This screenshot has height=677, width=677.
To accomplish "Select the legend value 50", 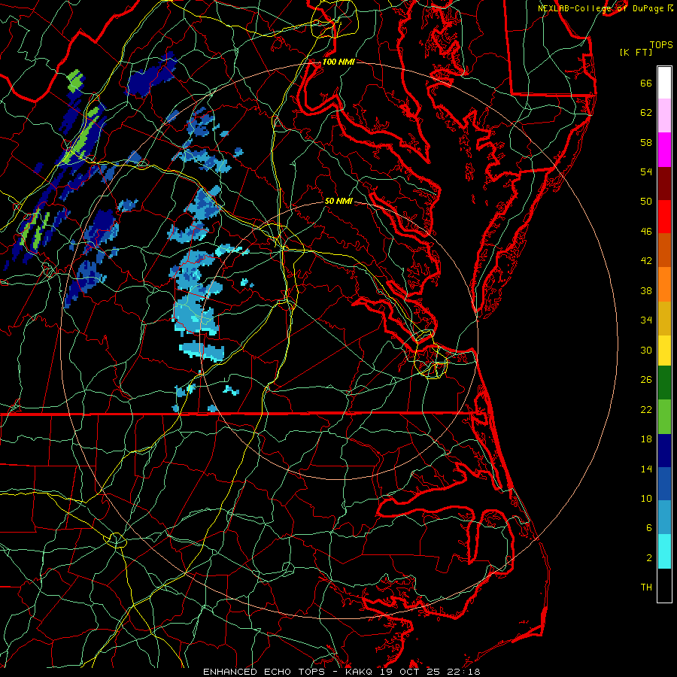I will pyautogui.click(x=646, y=202).
